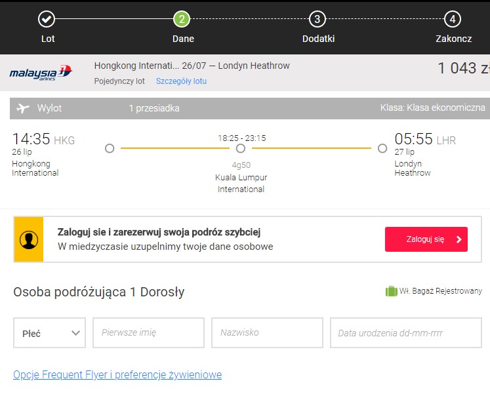Screen dimensions: 490x417
Task: Click the '18:25 - 23:15' layover times
Action: tap(242, 138)
